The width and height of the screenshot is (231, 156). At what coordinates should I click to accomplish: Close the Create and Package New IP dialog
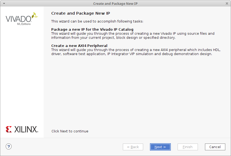tap(227, 3)
